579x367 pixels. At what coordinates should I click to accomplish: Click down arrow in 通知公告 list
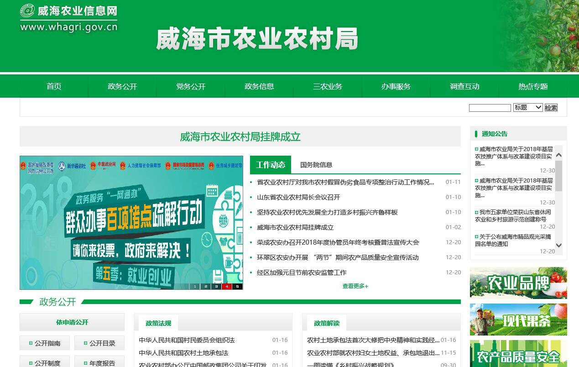[558, 246]
